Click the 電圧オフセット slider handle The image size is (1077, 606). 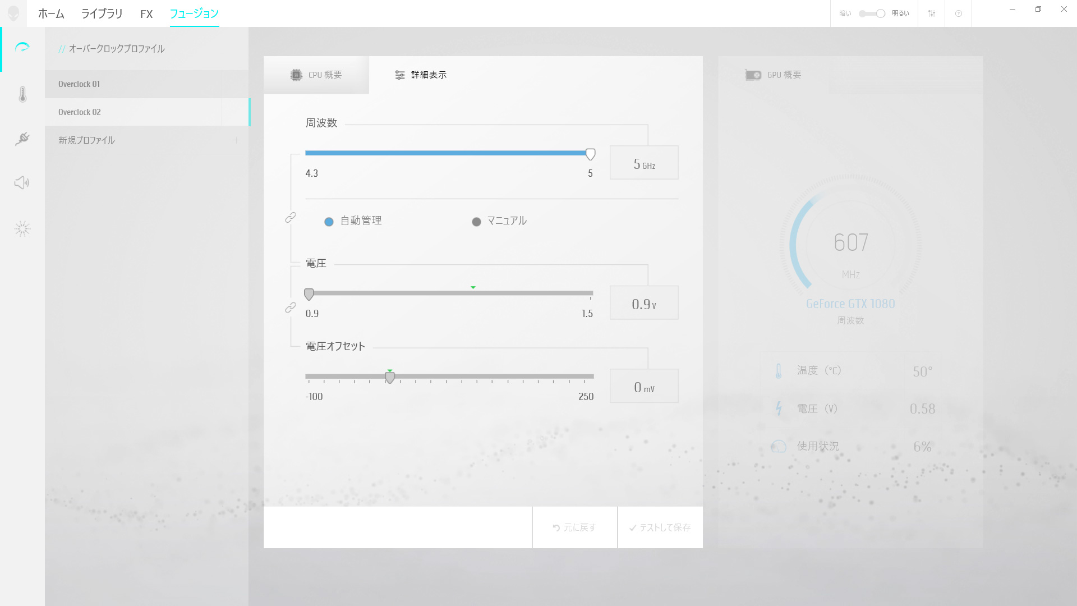[x=390, y=378]
